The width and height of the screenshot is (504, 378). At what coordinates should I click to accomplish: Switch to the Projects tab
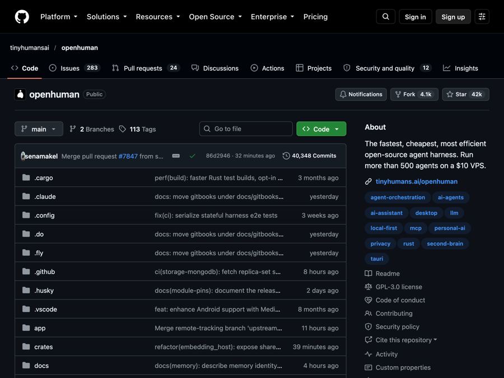coord(314,68)
